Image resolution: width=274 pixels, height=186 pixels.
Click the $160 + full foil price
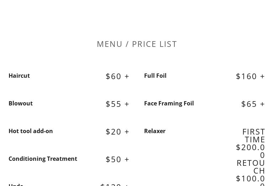(251, 76)
